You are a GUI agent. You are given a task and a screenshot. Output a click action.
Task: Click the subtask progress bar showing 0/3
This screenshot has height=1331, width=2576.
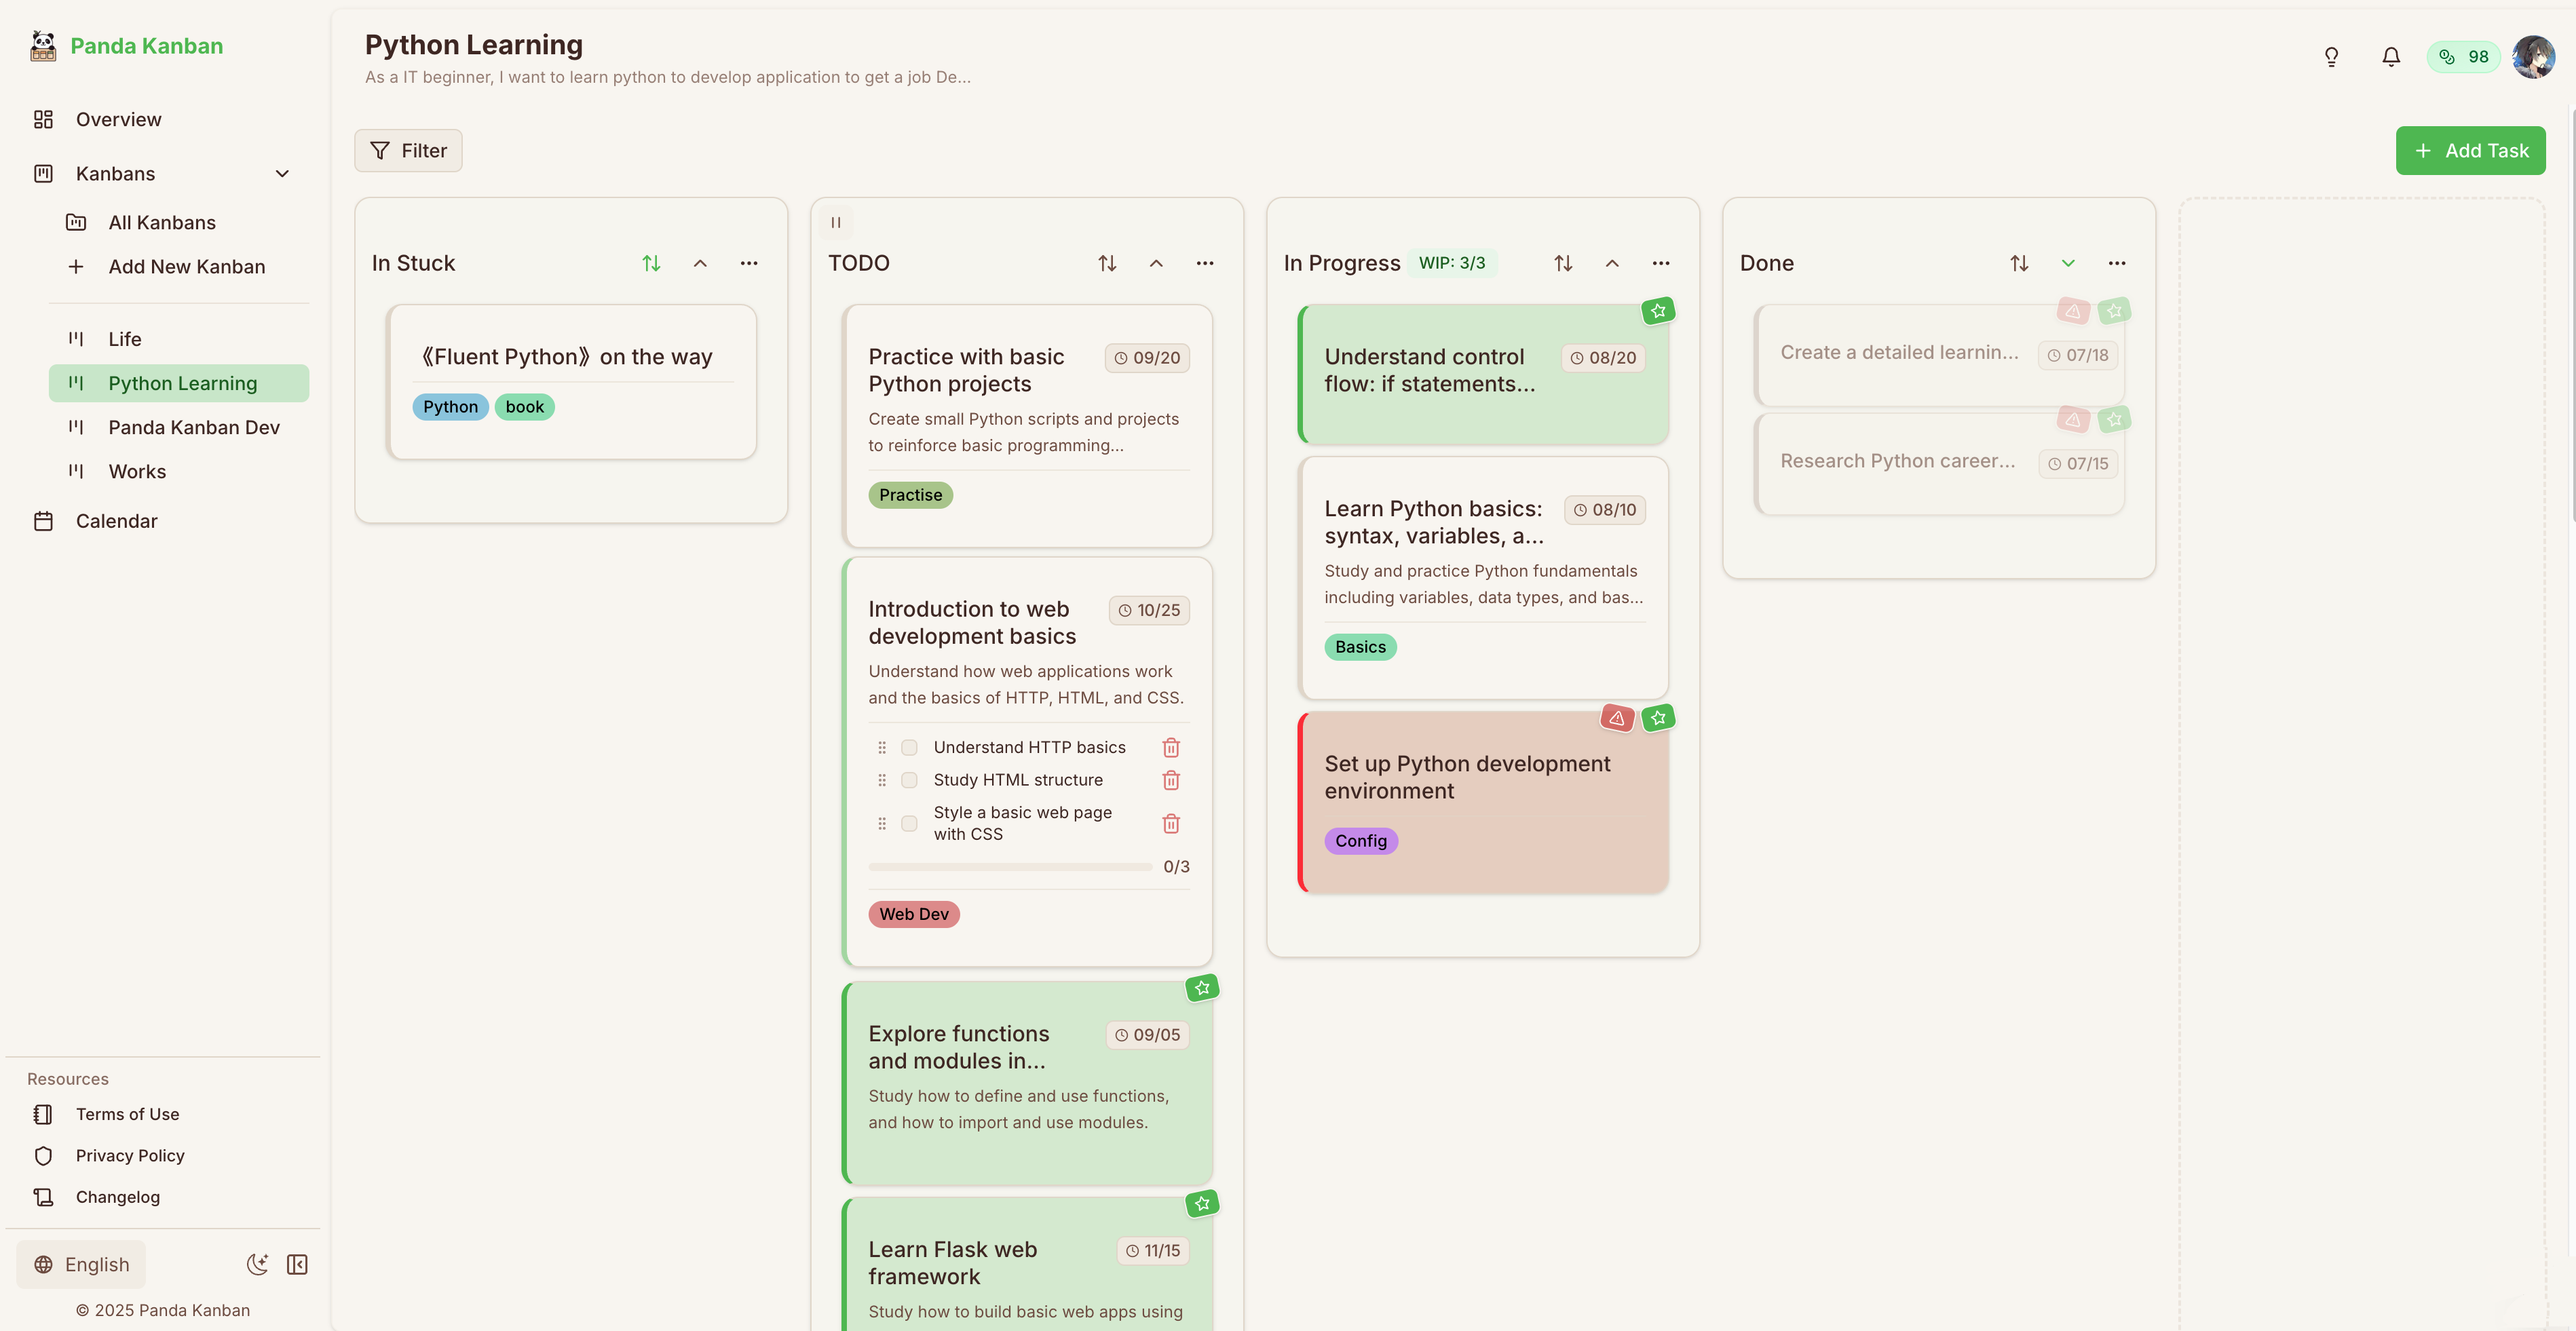point(1009,866)
